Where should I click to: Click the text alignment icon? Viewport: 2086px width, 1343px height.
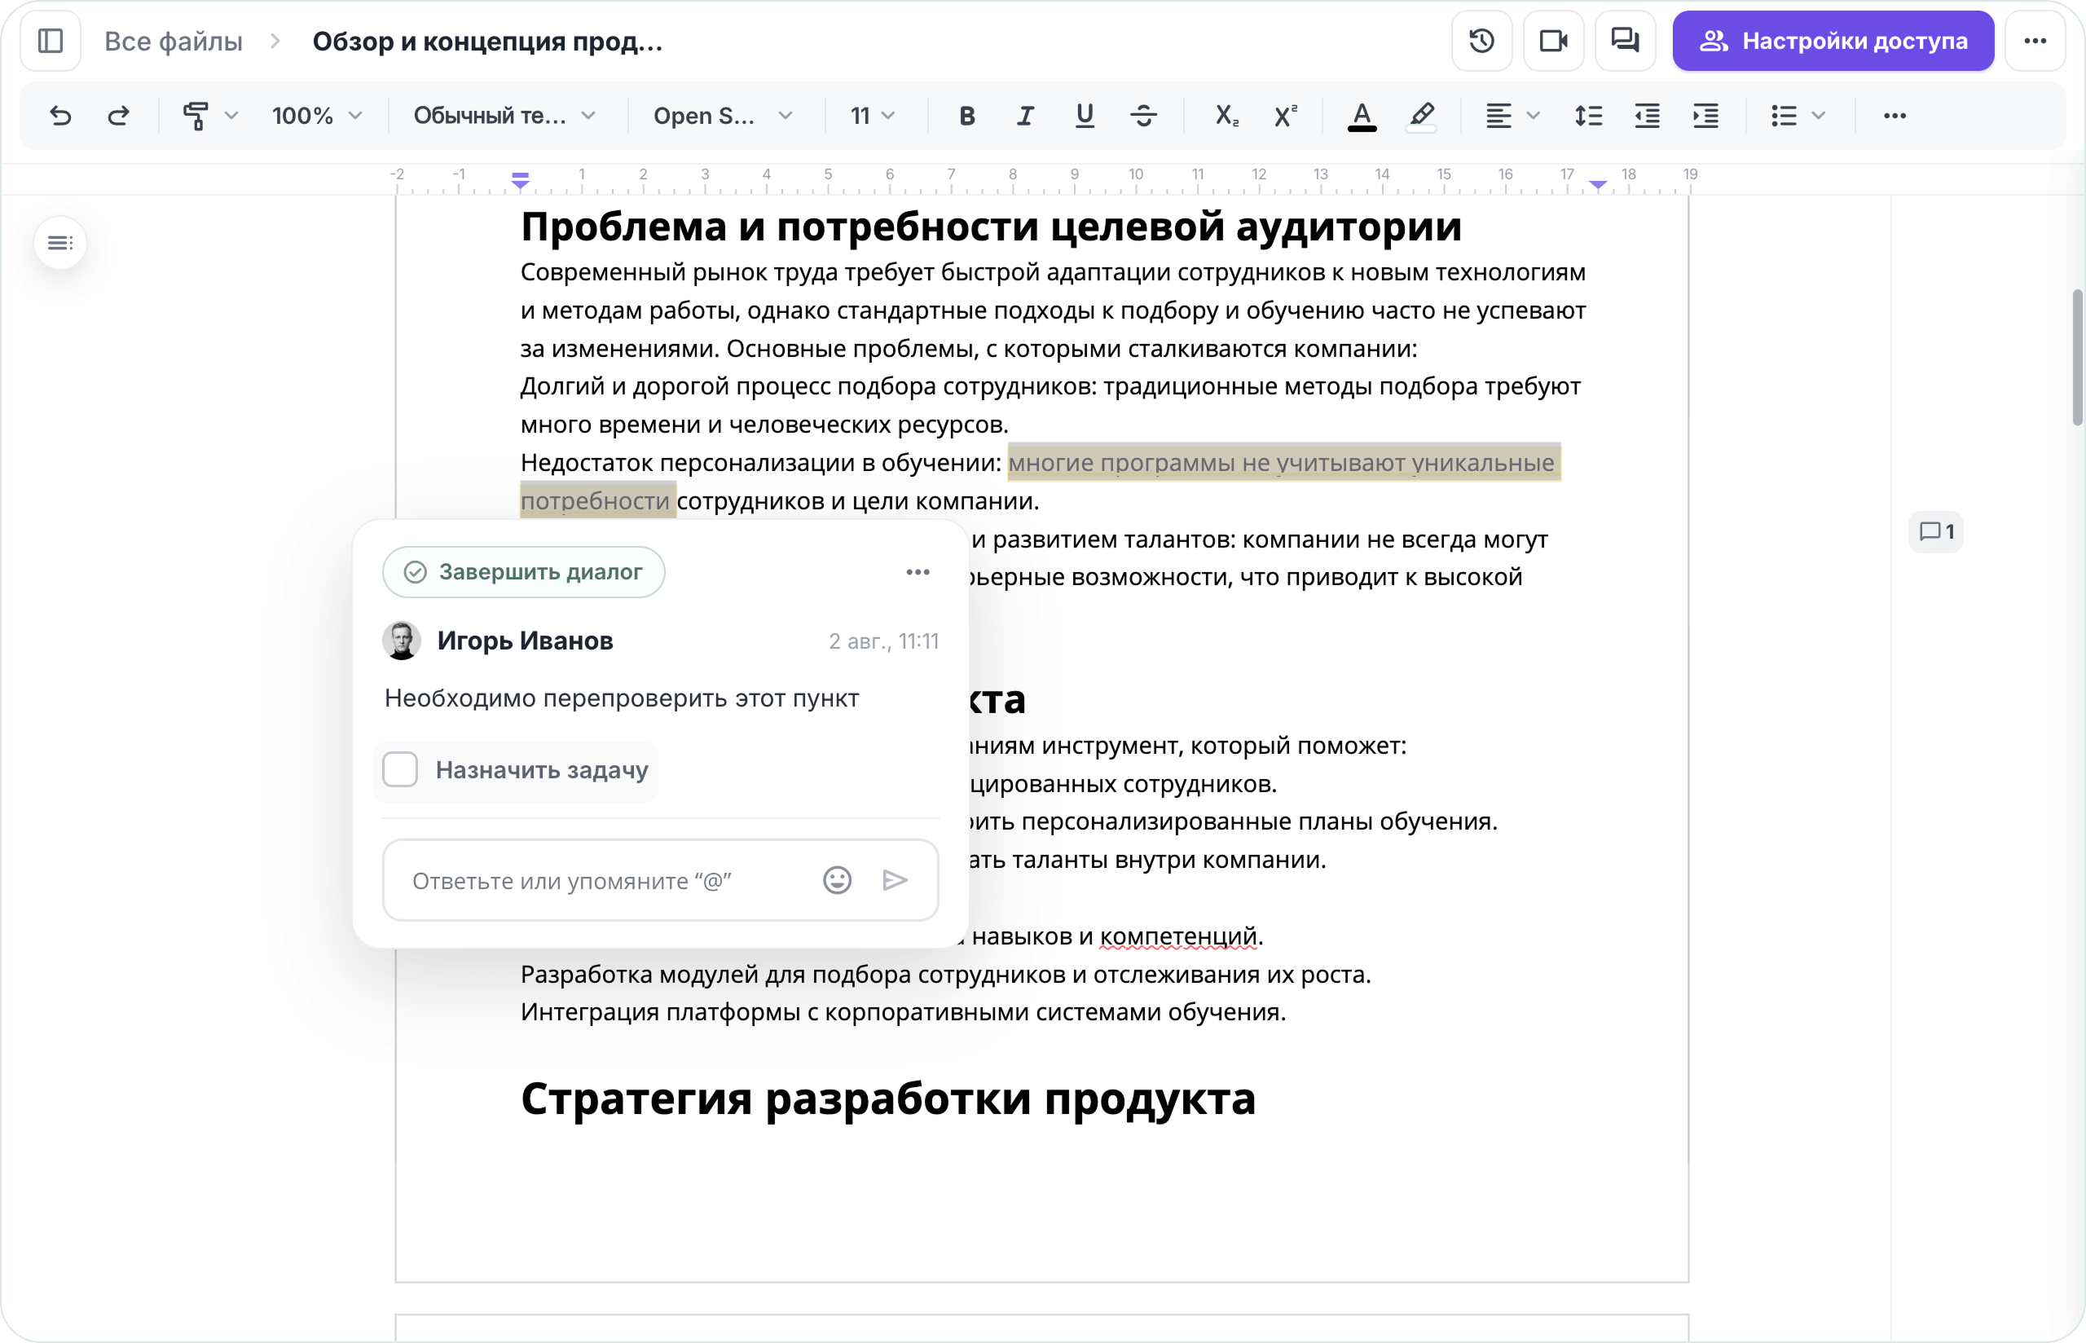point(1498,115)
